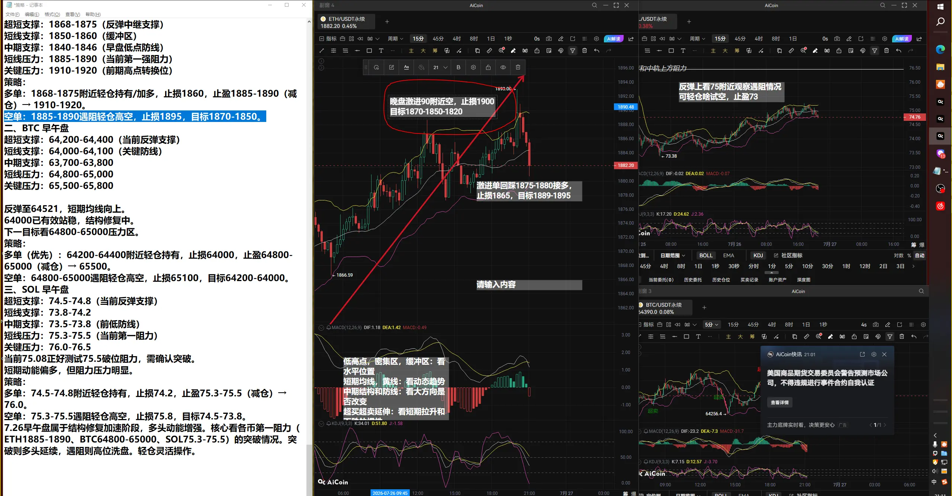Toggle KDJ indicator in SOL window
Screen dimensions: 952x496
(x=758, y=255)
